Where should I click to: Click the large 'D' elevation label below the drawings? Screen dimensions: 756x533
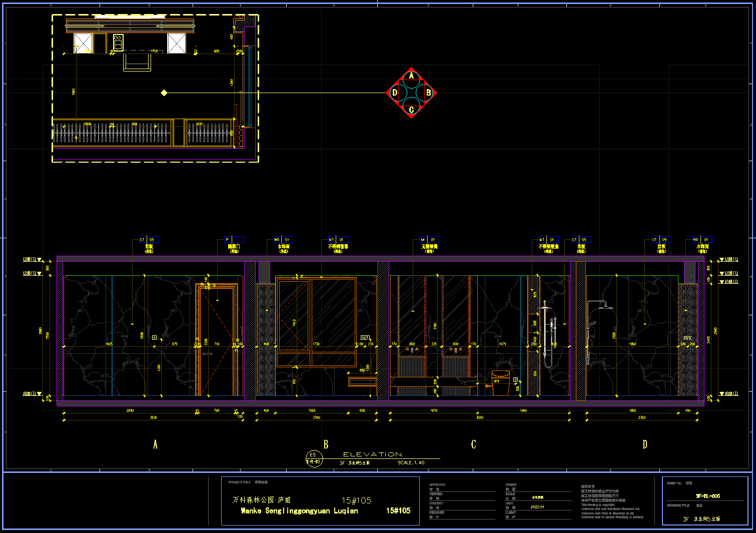point(644,444)
